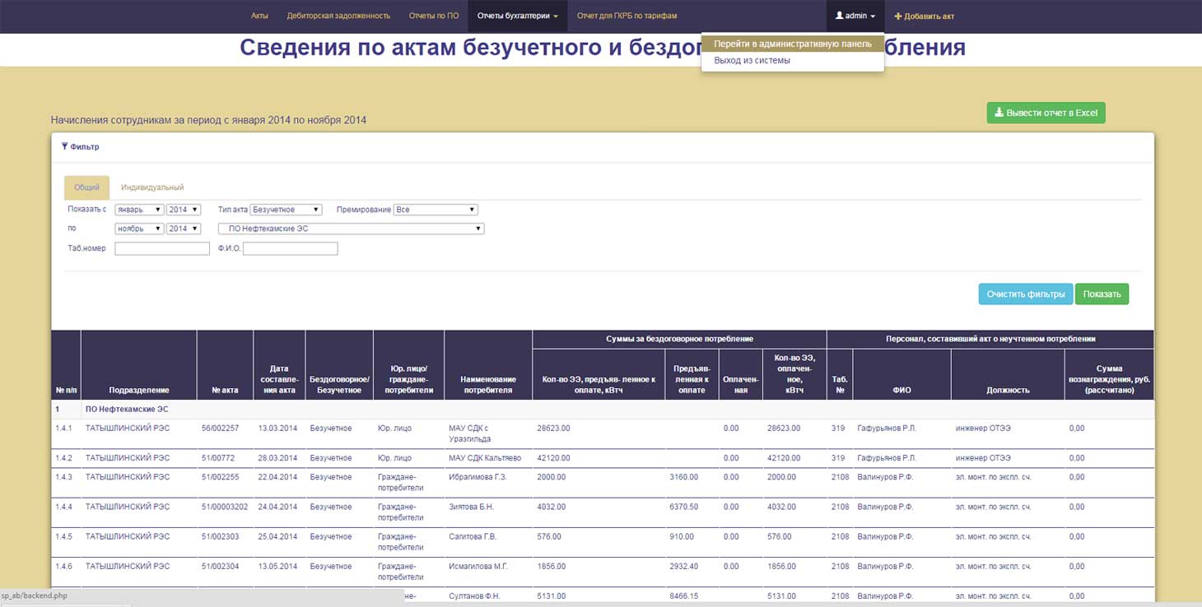This screenshot has height=607, width=1202.
Task: Click the green Показать button
Action: 1102,294
